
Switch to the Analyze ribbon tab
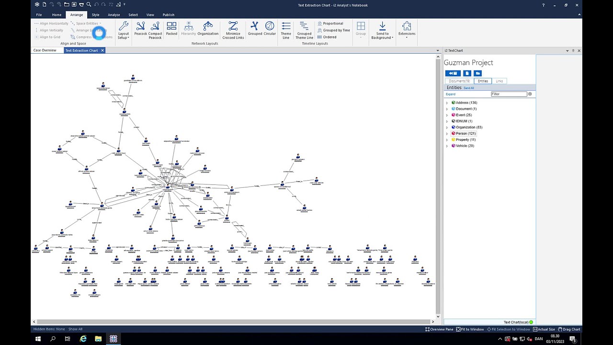(114, 15)
